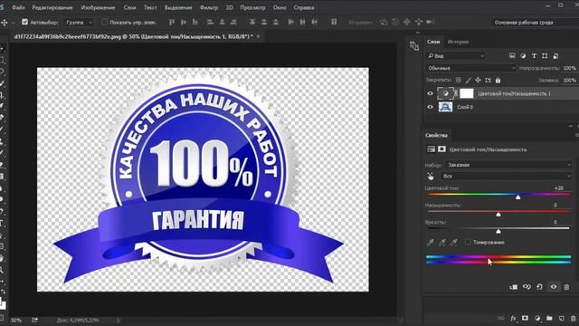Click the Move tool icon in options bar
Viewport: 579px width, 326px height.
(x=5, y=22)
